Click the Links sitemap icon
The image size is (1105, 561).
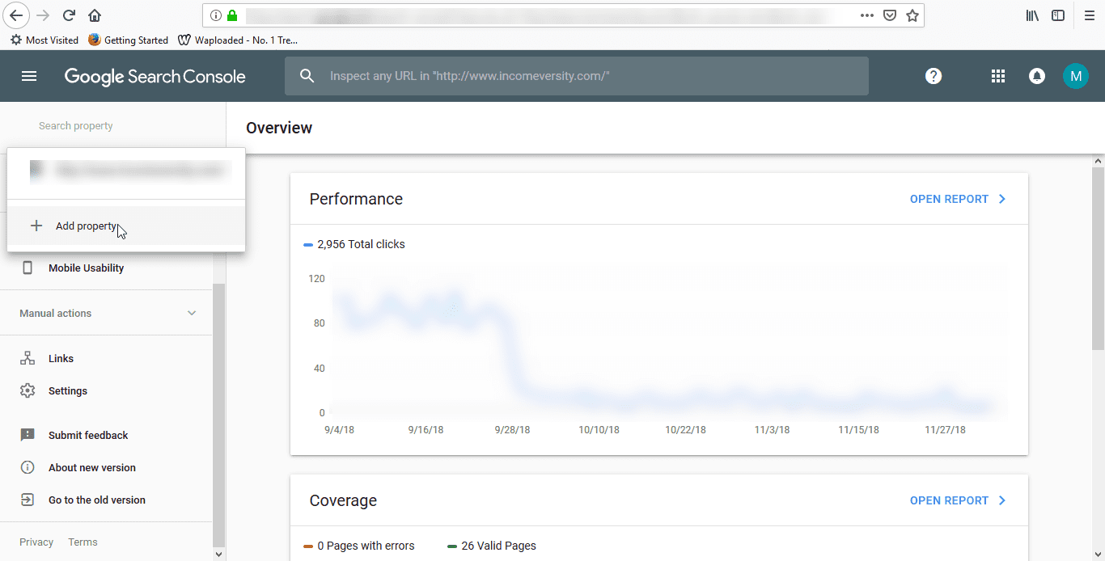[28, 358]
